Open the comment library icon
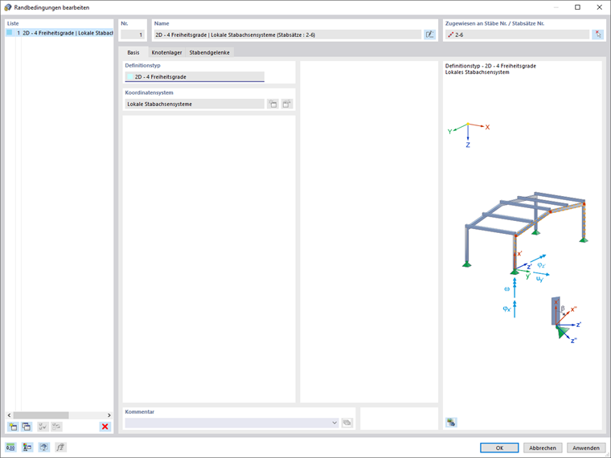 (347, 423)
